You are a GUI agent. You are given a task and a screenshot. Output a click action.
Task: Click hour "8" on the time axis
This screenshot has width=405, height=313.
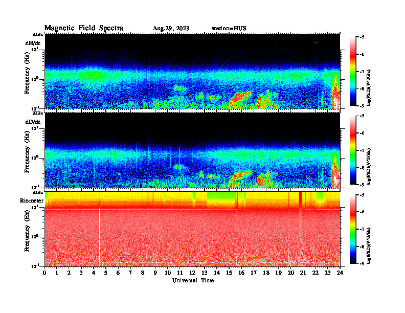point(143,273)
